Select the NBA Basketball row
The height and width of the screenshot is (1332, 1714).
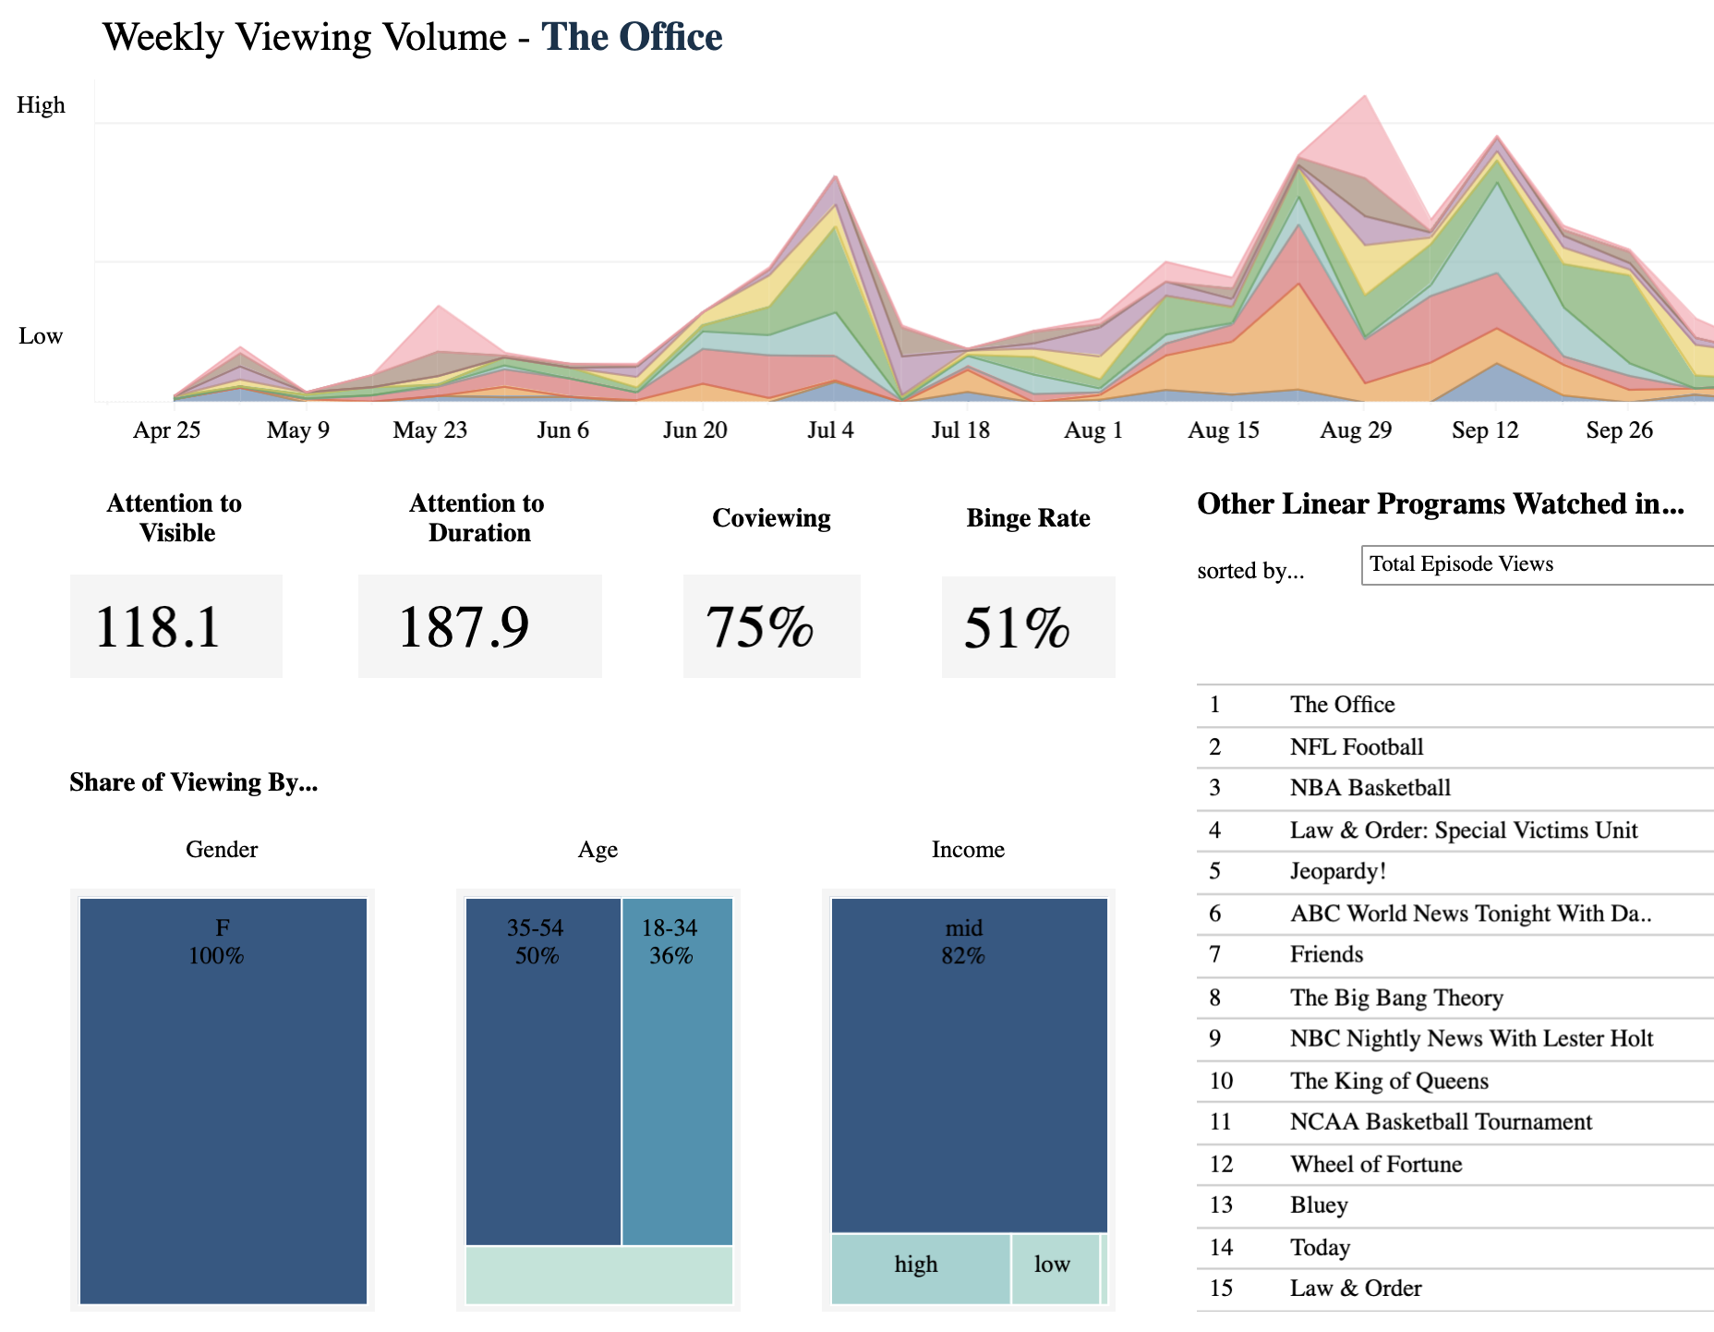tap(1455, 789)
